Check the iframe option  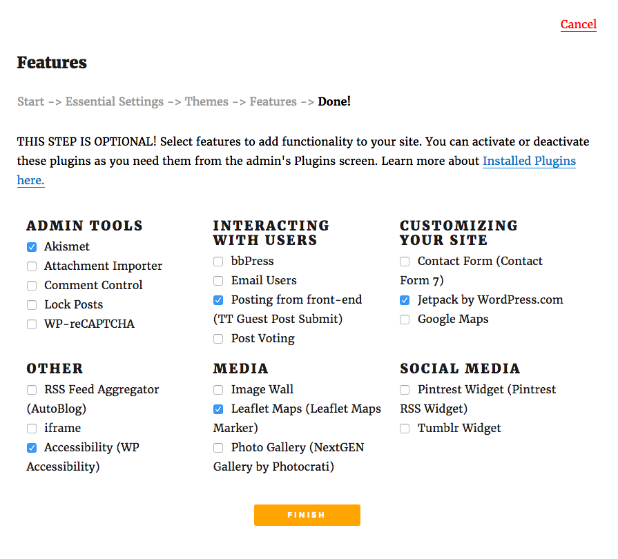(32, 429)
